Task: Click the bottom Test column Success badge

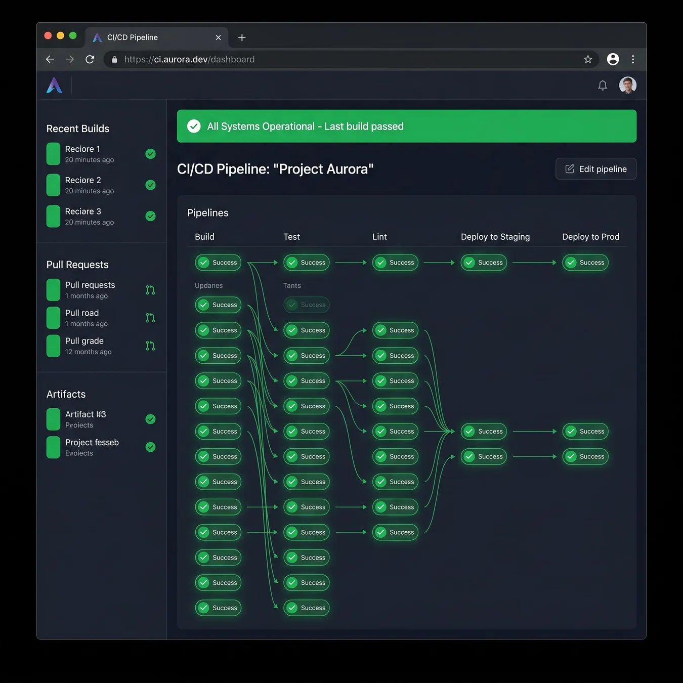Action: pos(307,608)
